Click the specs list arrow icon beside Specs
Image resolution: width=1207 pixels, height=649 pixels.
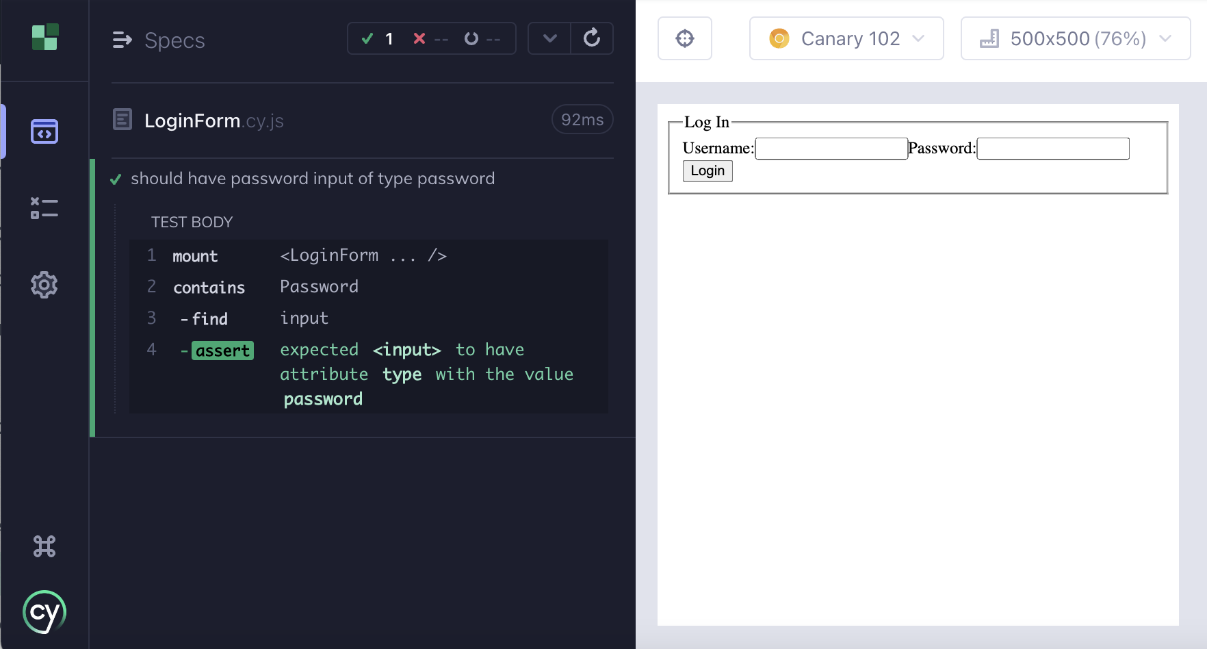tap(123, 40)
